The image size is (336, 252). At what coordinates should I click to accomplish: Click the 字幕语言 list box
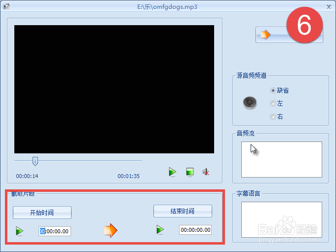(282, 219)
